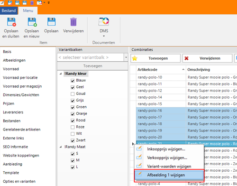Click the pencil edit icon in title bar
This screenshot has height=186, width=237.
2,2
